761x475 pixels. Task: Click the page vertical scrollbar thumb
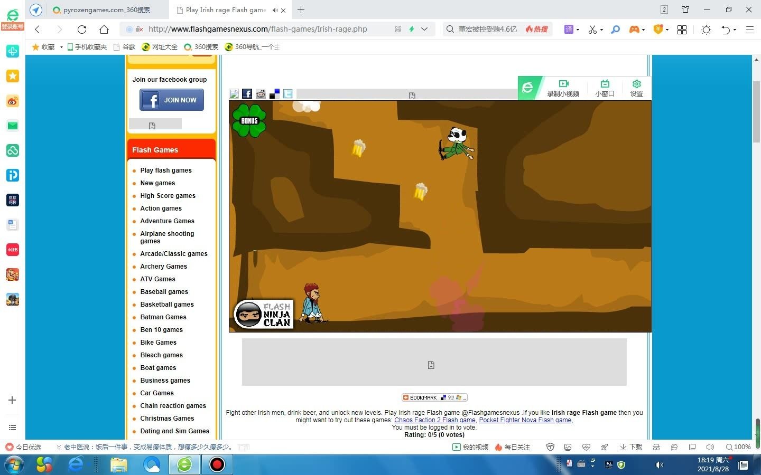click(757, 112)
